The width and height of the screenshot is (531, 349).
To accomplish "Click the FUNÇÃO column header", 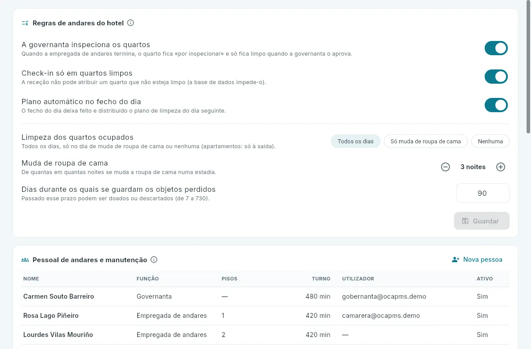I will point(147,279).
